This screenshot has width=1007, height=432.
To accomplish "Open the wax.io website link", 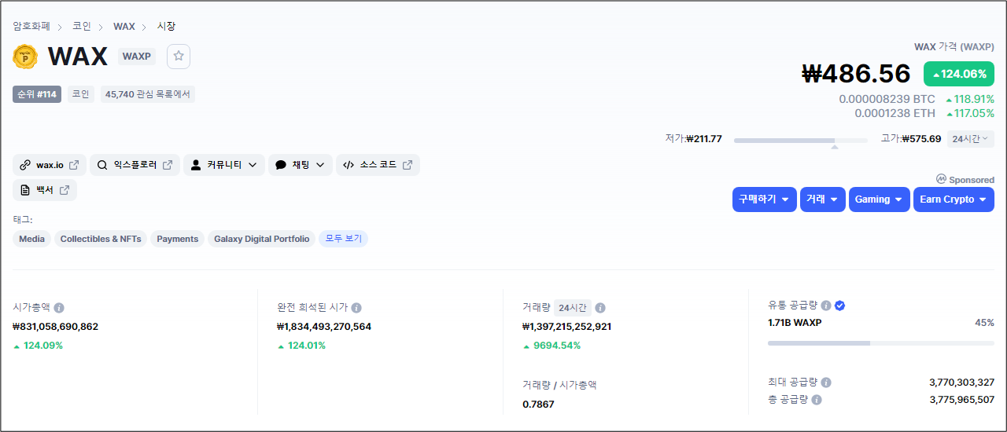I will tap(49, 165).
